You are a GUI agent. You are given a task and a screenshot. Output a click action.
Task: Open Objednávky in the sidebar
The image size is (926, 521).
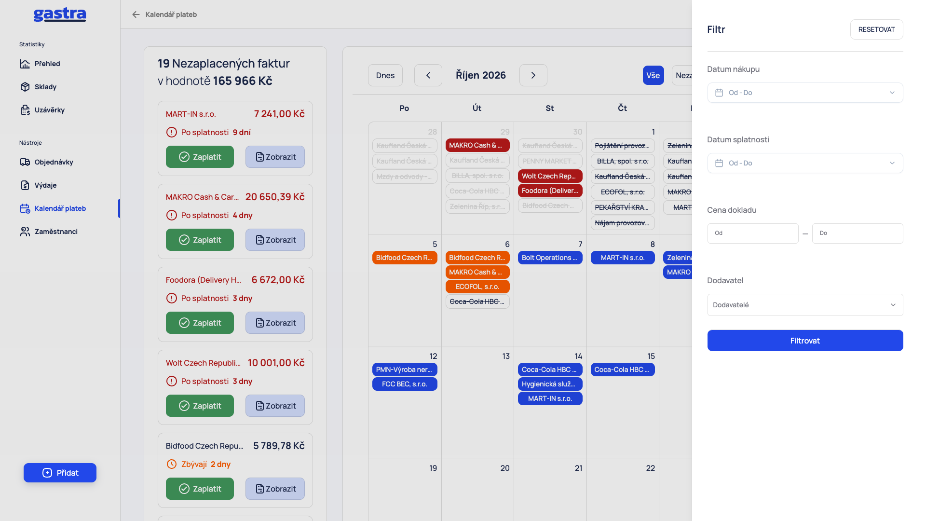(54, 162)
